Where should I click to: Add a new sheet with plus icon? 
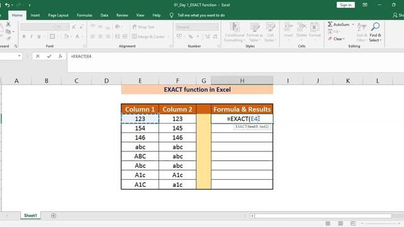pyautogui.click(x=53, y=216)
